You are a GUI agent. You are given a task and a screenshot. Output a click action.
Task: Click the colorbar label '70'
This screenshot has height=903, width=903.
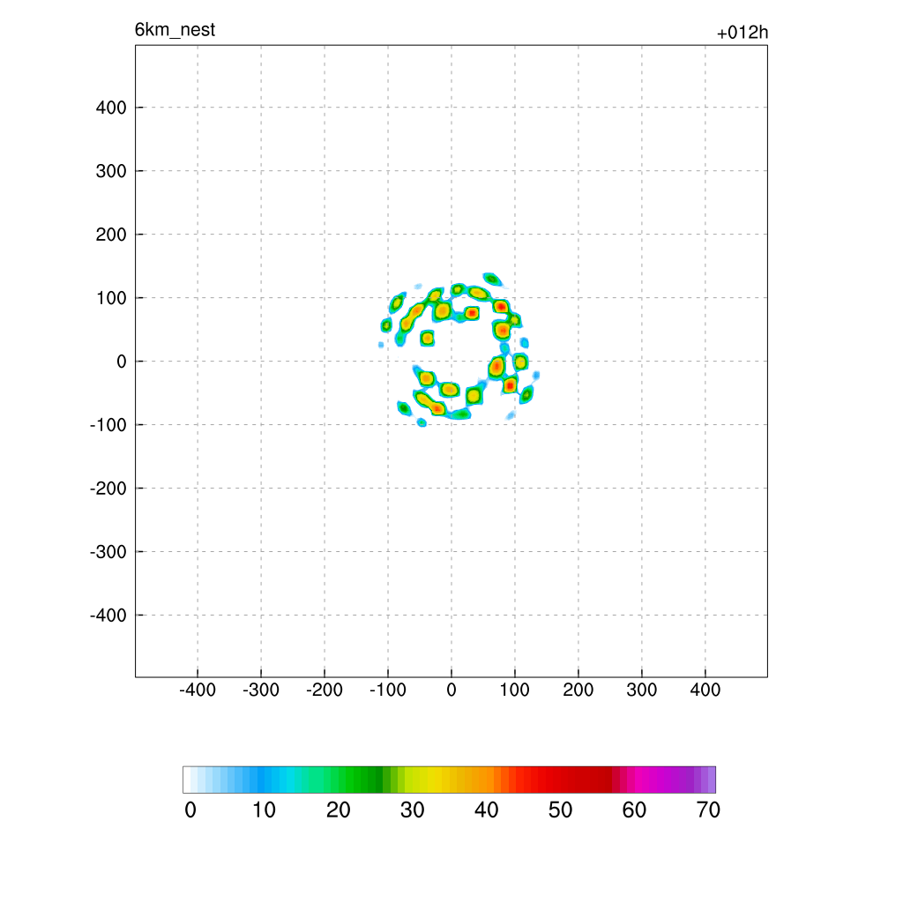tap(708, 810)
